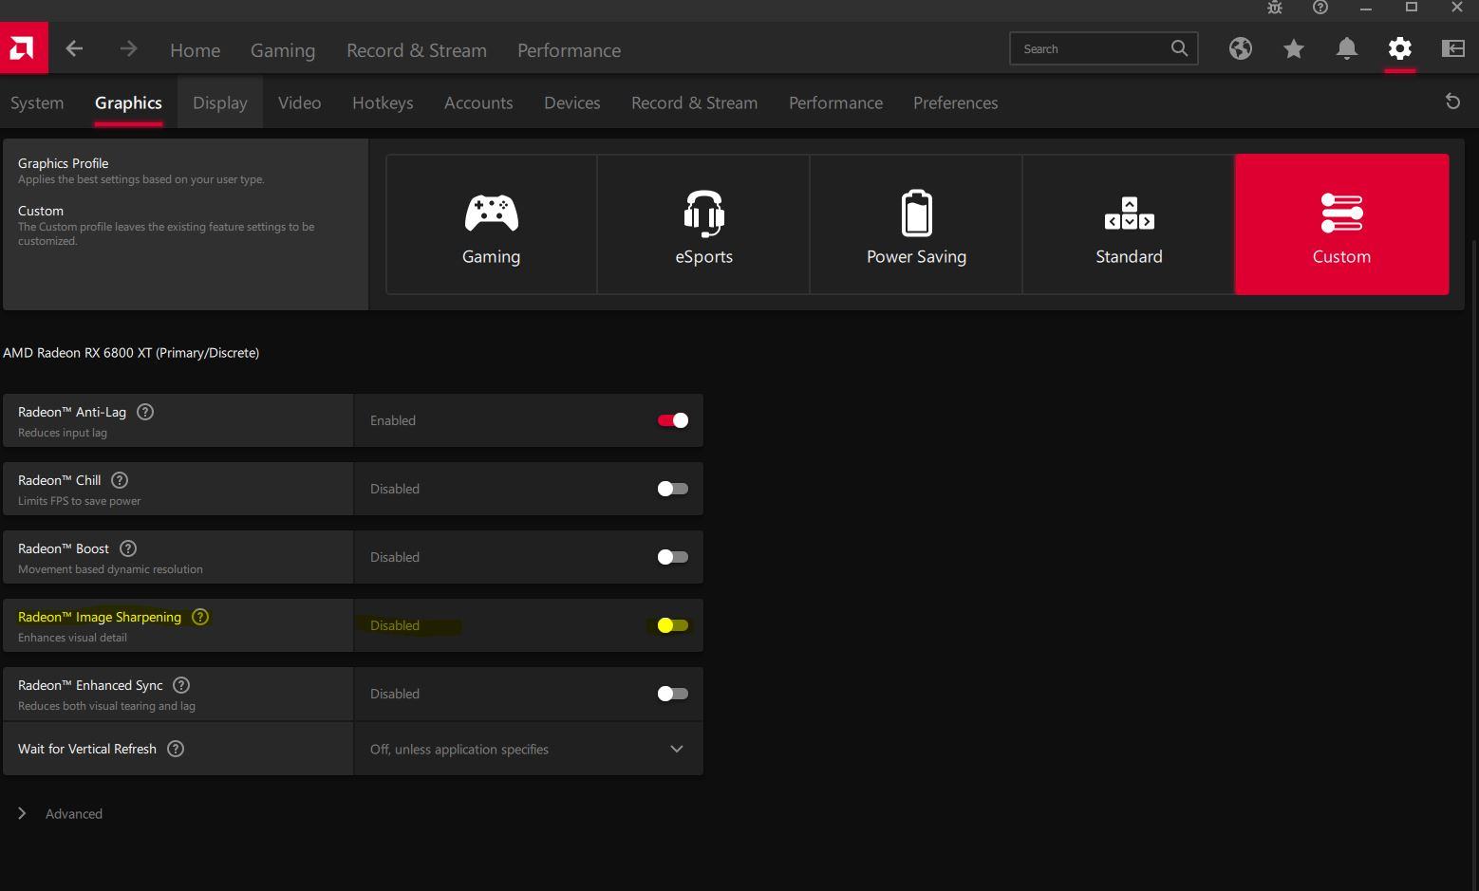The height and width of the screenshot is (891, 1479).
Task: Show help for Wait for Vertical Refresh
Action: click(176, 749)
